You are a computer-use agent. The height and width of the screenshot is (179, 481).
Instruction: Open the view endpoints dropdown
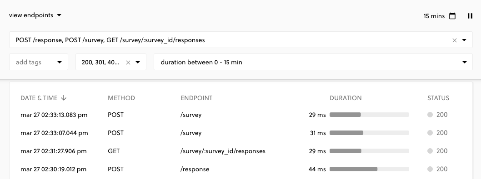point(35,15)
